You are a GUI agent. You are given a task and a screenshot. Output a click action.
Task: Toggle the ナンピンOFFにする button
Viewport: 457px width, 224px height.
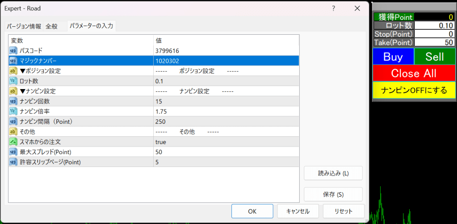[414, 90]
